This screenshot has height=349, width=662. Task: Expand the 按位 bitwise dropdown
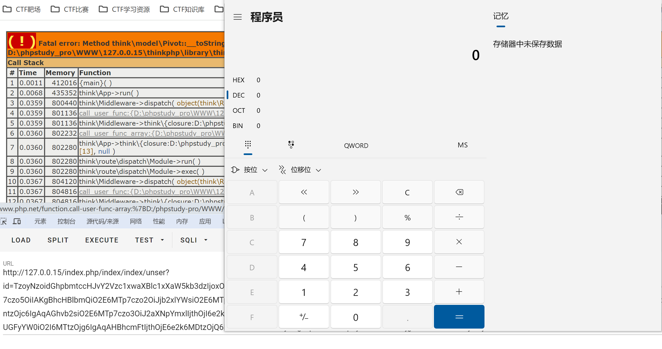click(x=249, y=170)
